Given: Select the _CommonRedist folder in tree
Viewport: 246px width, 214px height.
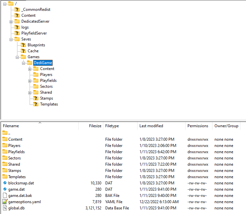Looking at the screenshot, I should (x=36, y=10).
